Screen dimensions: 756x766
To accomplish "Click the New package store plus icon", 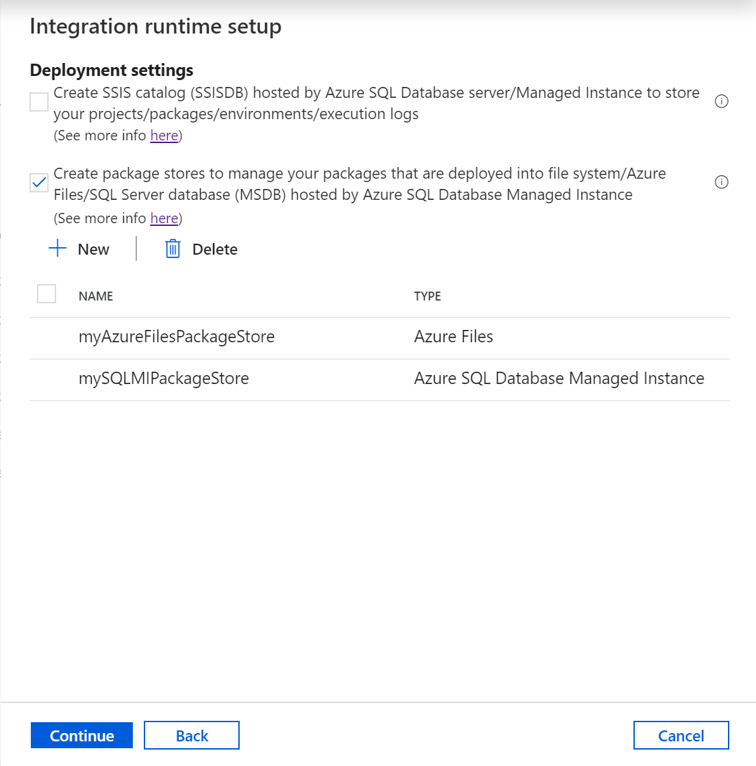I will tap(58, 248).
